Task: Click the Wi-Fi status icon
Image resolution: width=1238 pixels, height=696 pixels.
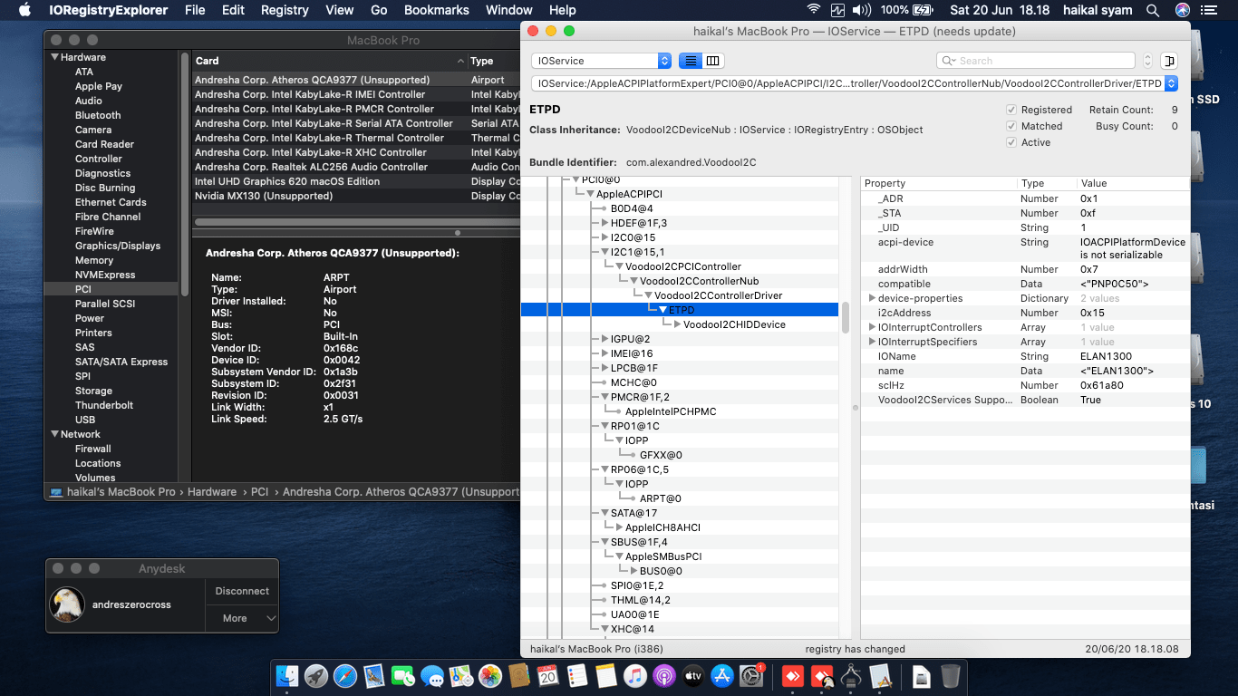Action: click(x=813, y=10)
